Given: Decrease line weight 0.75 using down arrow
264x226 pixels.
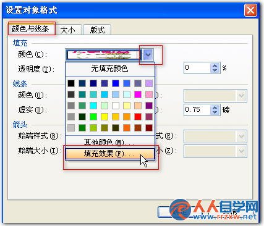Looking at the screenshot, I should pos(215,112).
